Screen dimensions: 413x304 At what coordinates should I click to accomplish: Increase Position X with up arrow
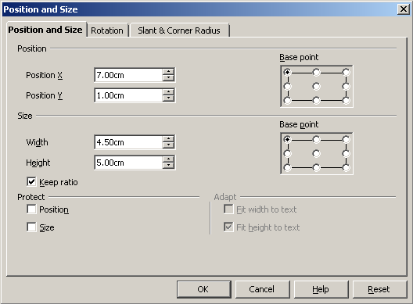168,72
